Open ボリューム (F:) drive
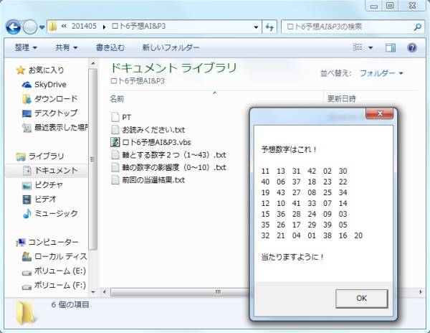This screenshot has height=333, width=430. tap(54, 285)
